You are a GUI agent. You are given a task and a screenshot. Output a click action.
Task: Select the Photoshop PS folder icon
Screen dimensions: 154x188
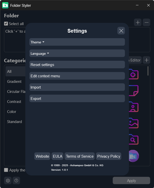(133, 156)
